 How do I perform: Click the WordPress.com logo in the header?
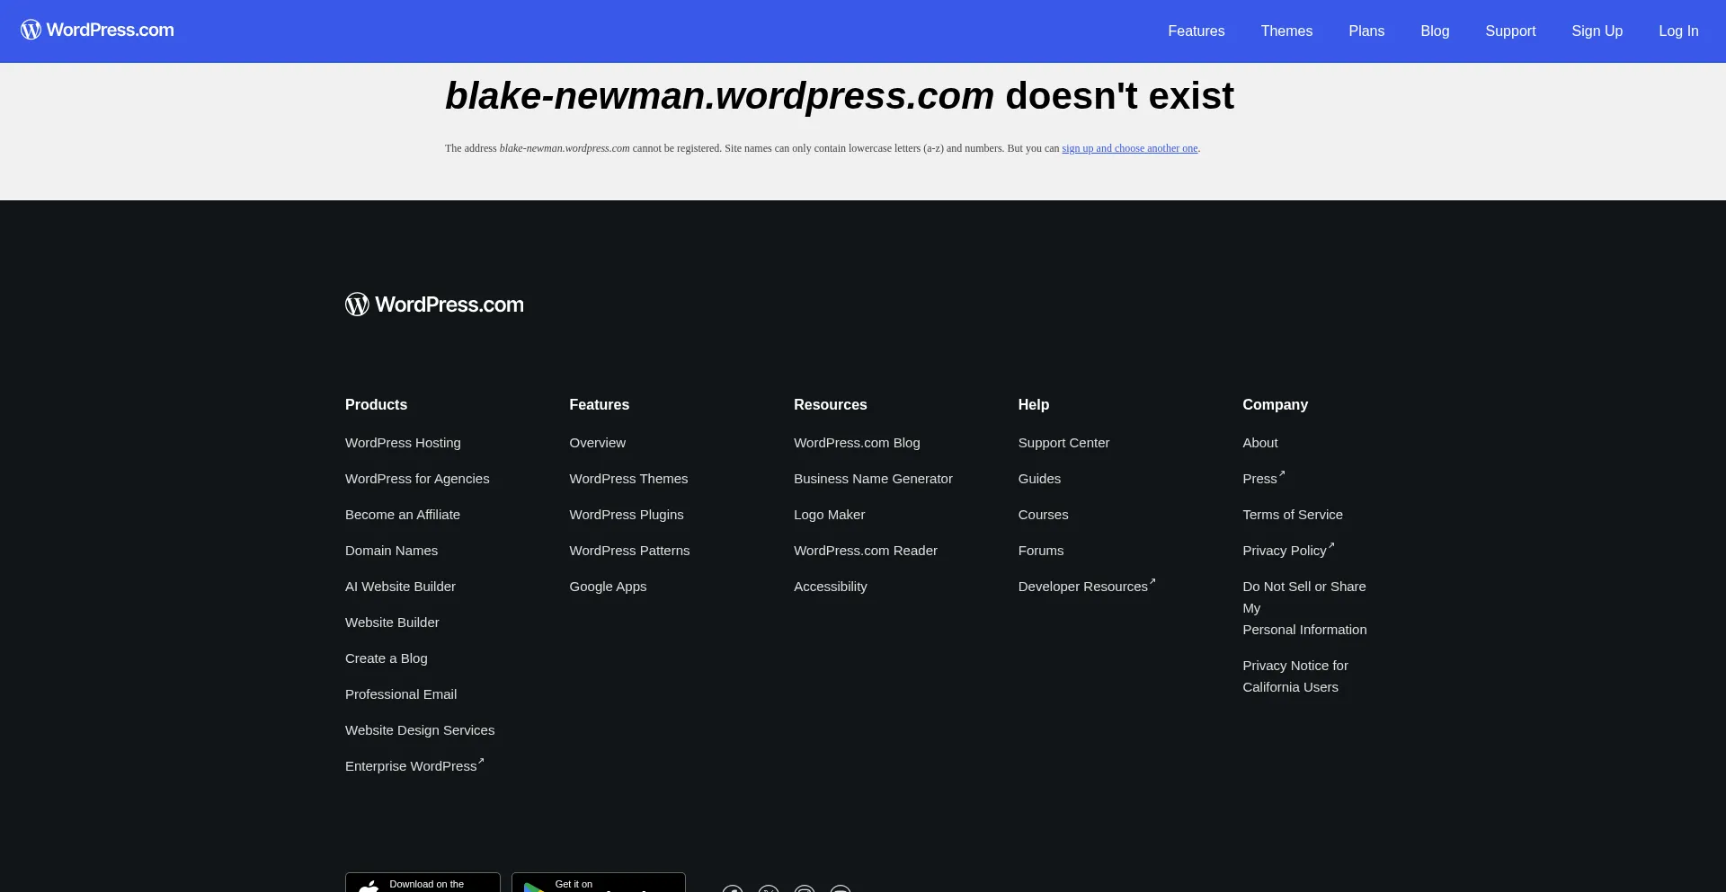pyautogui.click(x=97, y=31)
